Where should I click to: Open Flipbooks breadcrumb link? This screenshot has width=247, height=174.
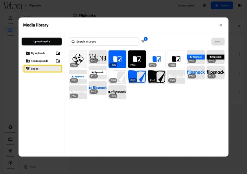click(x=35, y=6)
